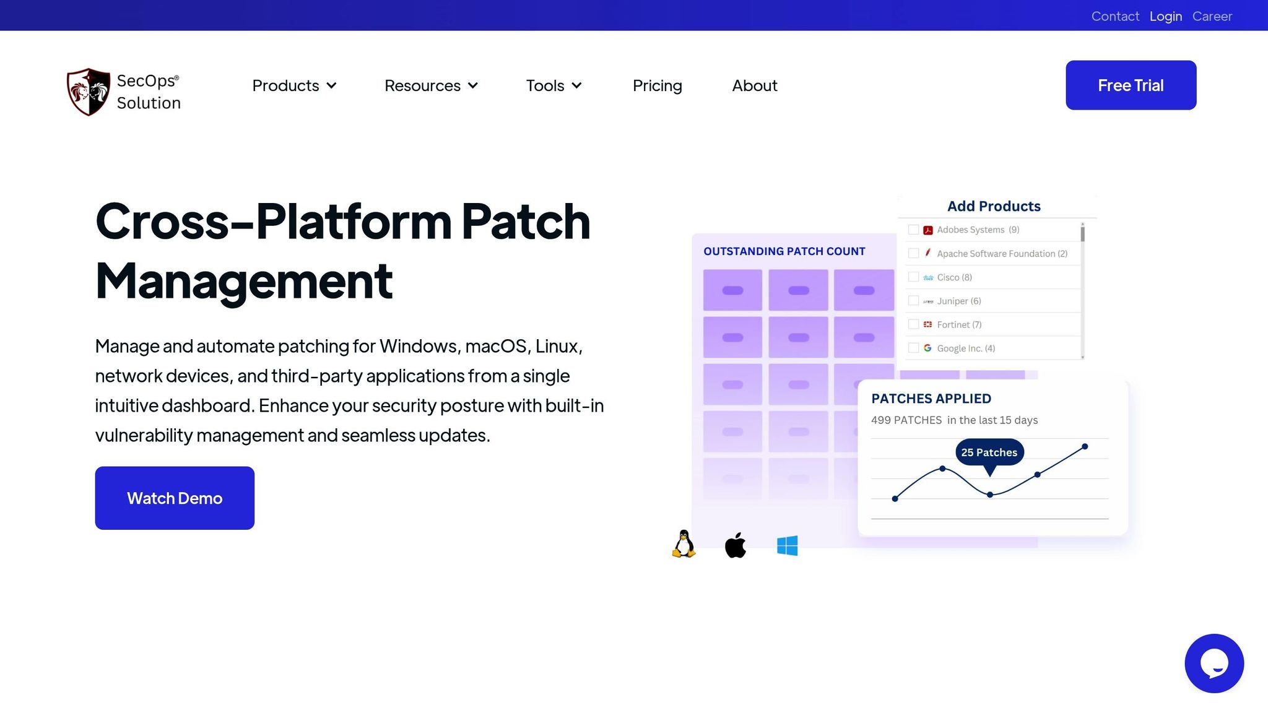The width and height of the screenshot is (1268, 713).
Task: Click the Fortinet grid icon
Action: pyautogui.click(x=927, y=324)
